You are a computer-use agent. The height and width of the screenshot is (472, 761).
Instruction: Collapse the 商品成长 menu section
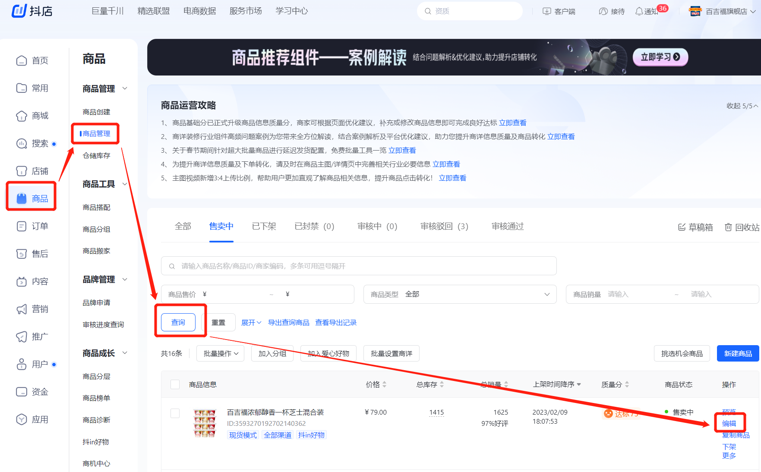click(125, 353)
